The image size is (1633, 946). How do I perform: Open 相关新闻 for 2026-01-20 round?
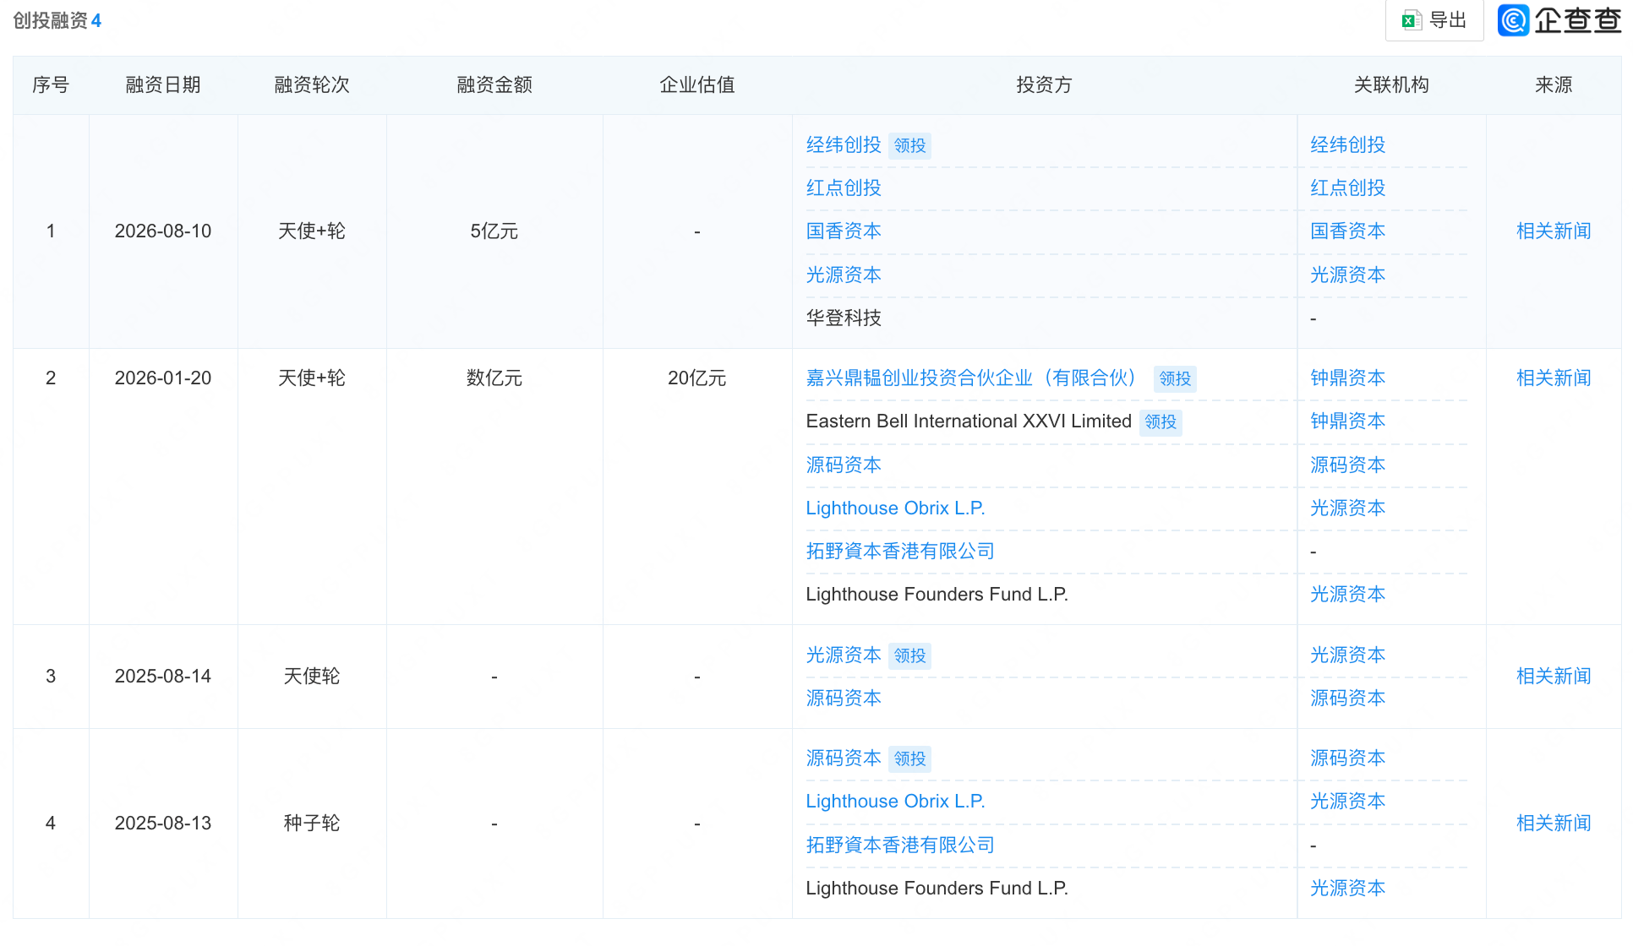[x=1554, y=378]
